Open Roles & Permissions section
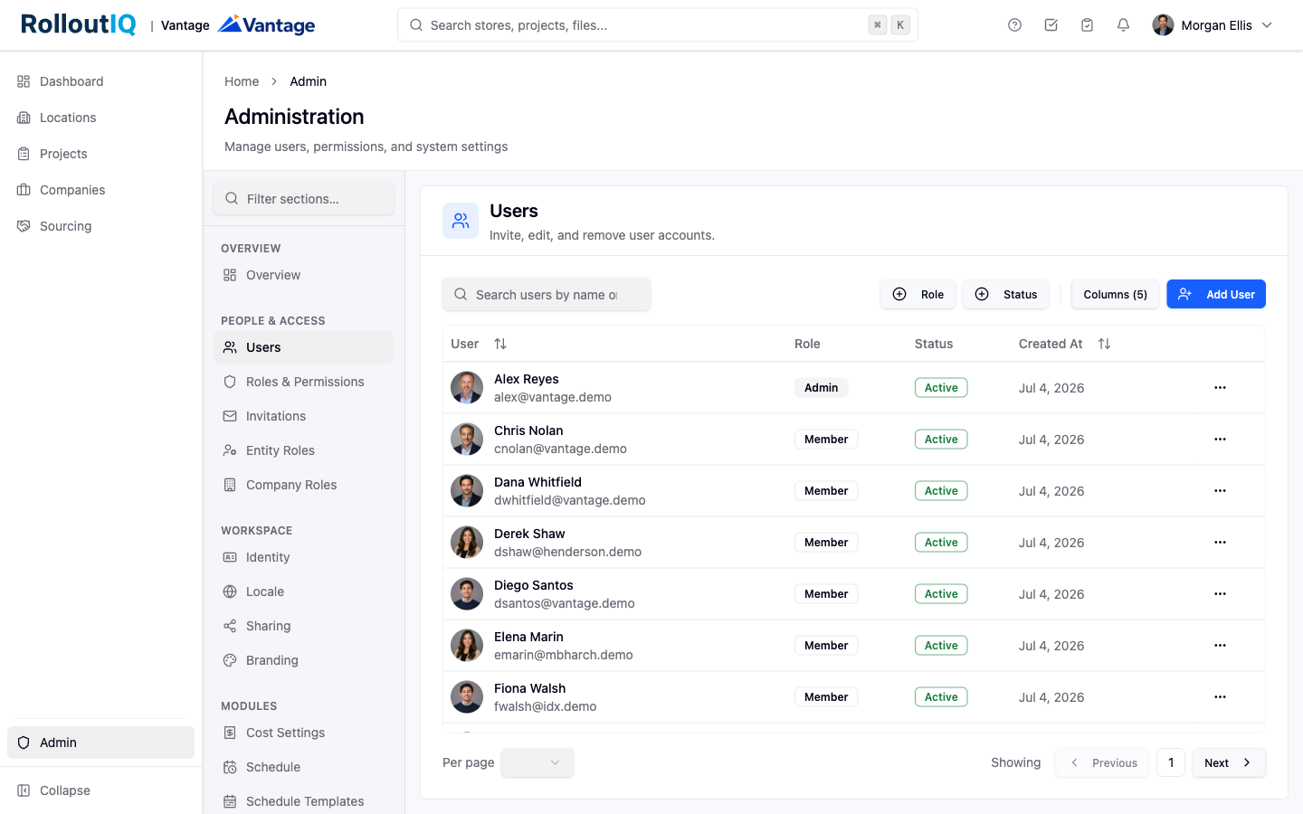Viewport: 1303px width, 814px height. [x=303, y=382]
